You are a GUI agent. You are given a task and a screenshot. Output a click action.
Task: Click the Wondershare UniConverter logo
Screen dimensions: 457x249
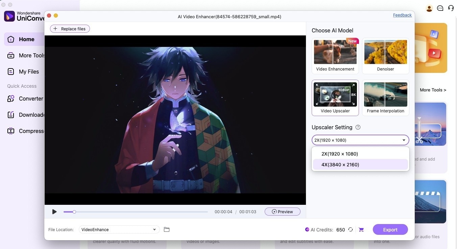pos(9,16)
